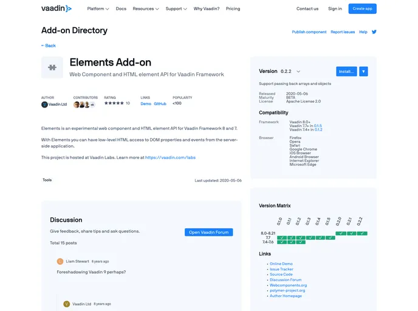Click Vaadin Ltd's comment avatar
418x311 pixels.
[x=67, y=304]
